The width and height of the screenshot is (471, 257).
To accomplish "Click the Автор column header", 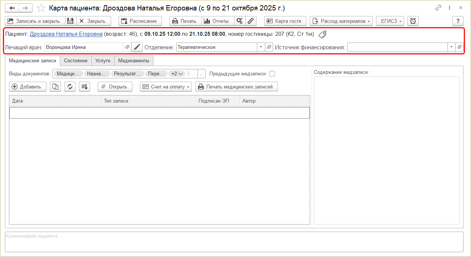I will (274, 101).
